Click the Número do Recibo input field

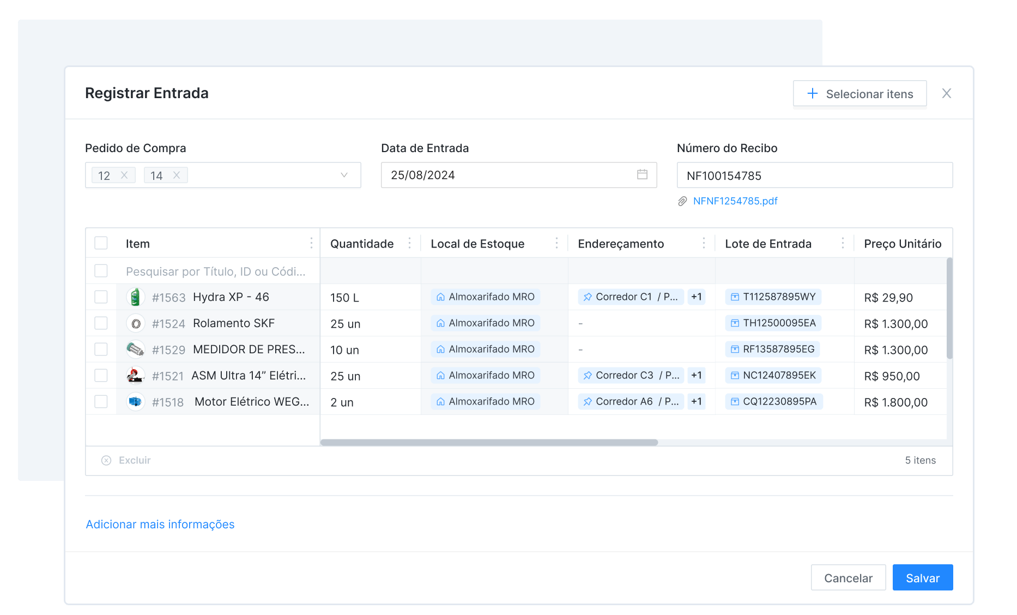pyautogui.click(x=814, y=175)
